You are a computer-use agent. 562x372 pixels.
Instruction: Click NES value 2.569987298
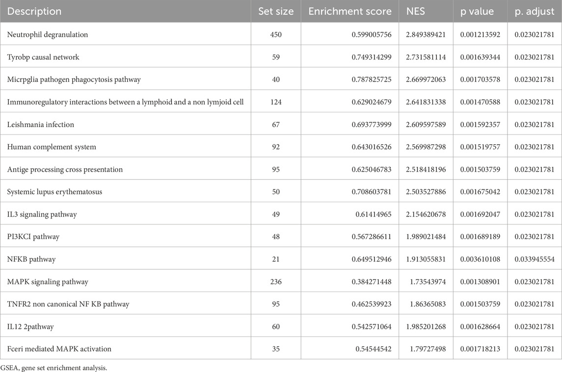pyautogui.click(x=426, y=147)
